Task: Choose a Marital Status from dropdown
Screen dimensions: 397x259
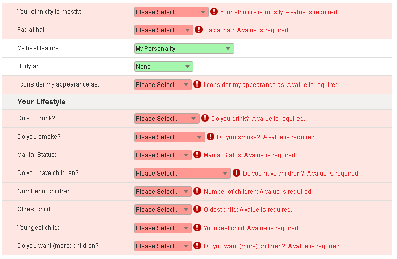Action: tap(163, 155)
